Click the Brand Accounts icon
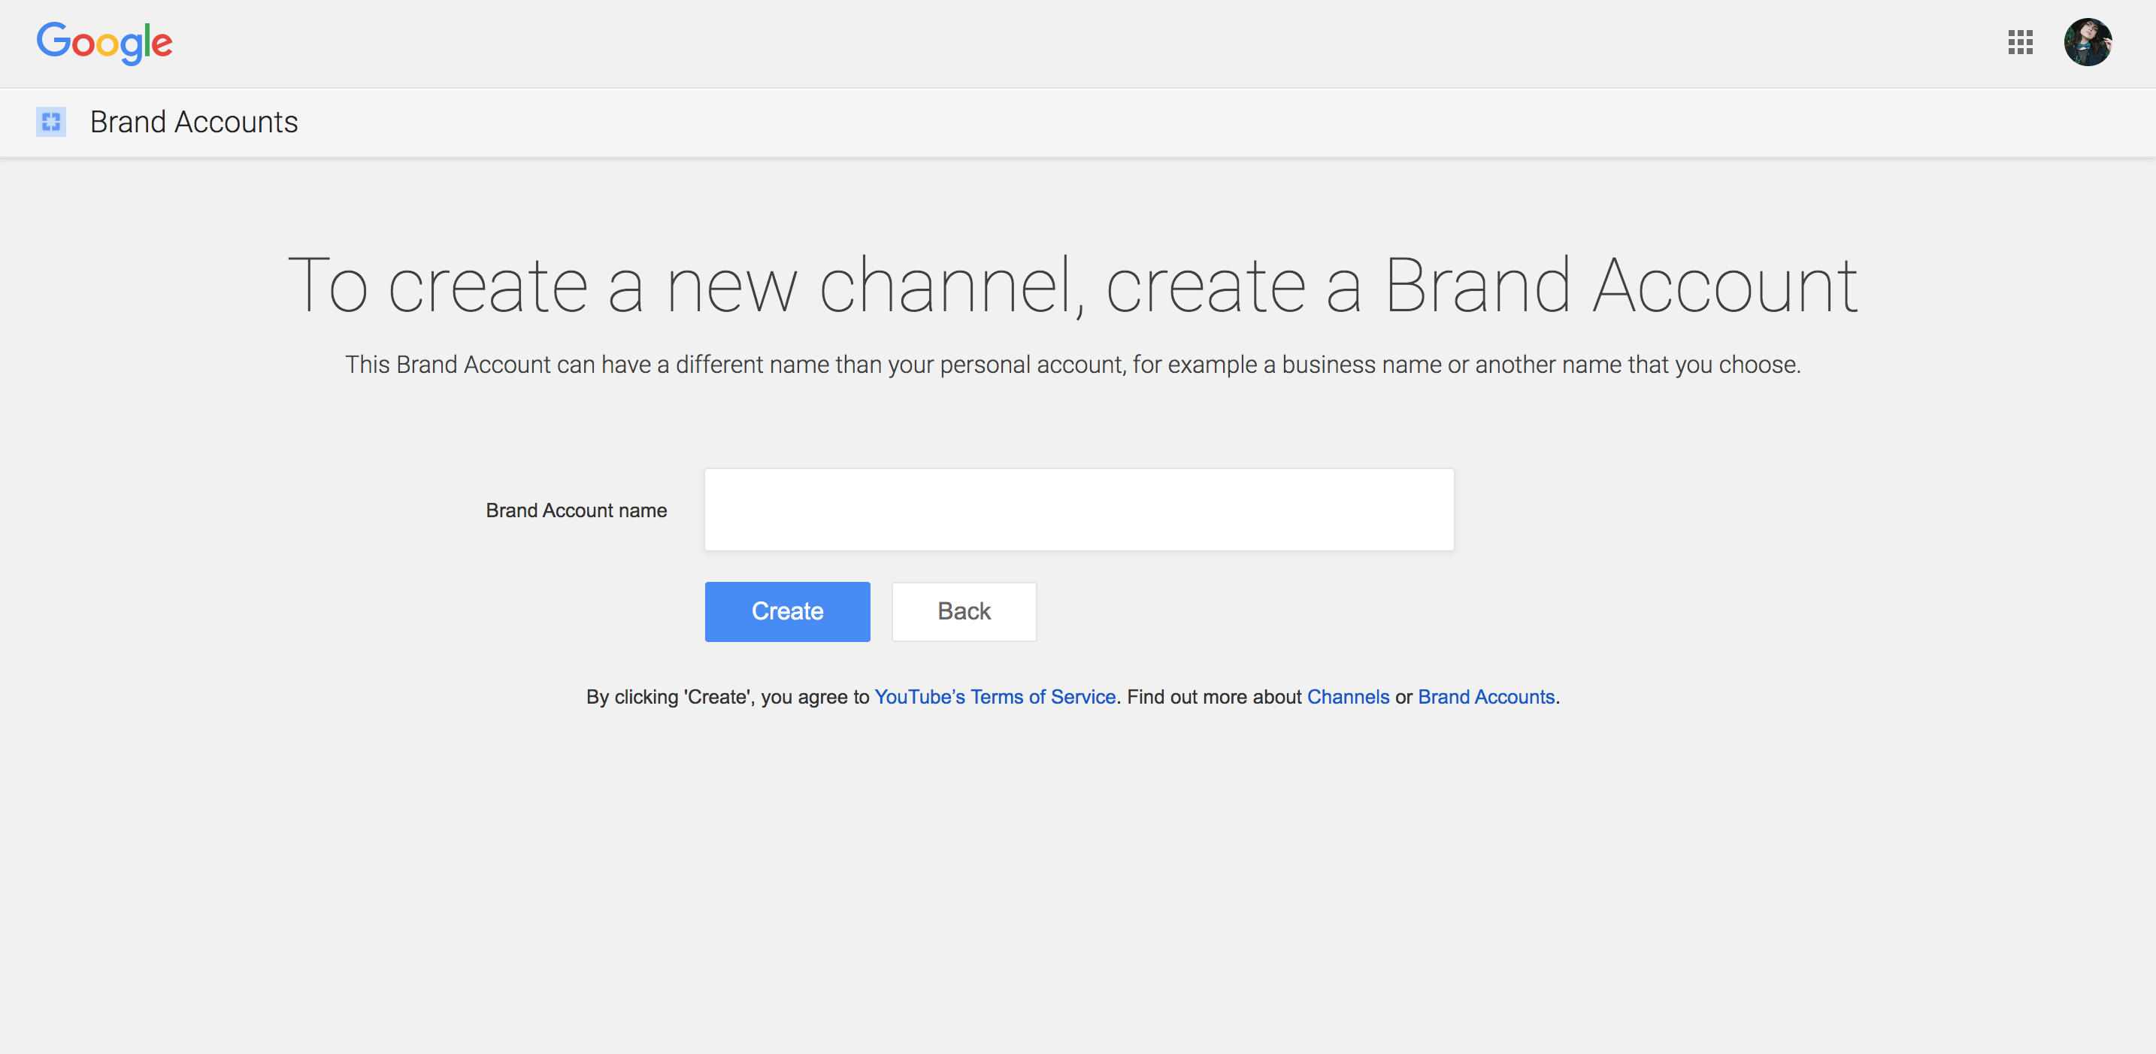 coord(51,121)
